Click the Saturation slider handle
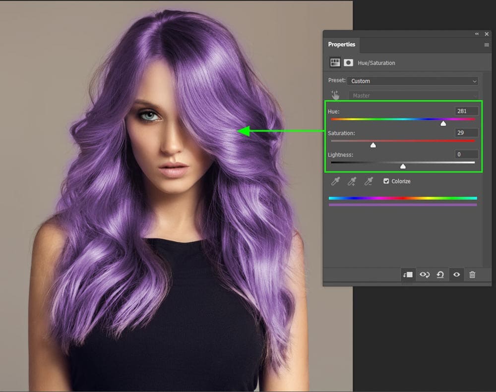The height and width of the screenshot is (392, 496). (373, 145)
